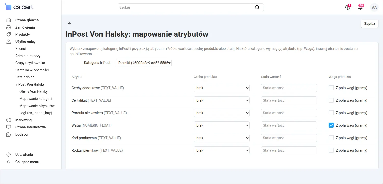383x184 pixels.
Task: Enable weight checkbox for Produkt nie zawiera
Action: tap(331, 113)
